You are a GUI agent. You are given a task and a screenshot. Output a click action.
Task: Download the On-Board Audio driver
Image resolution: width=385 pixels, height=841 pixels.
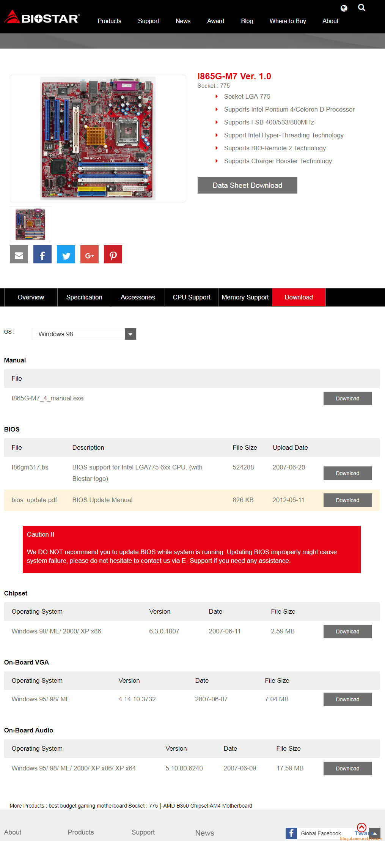[347, 769]
